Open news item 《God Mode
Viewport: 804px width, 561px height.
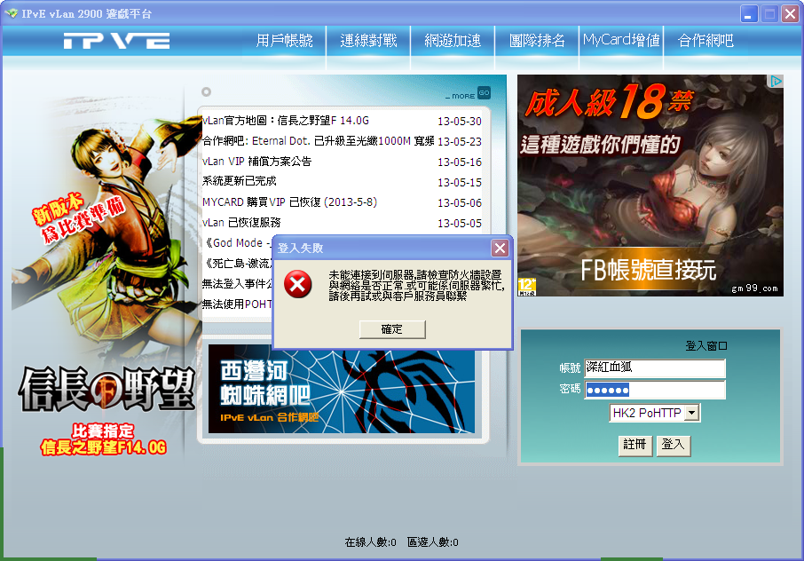tap(237, 243)
